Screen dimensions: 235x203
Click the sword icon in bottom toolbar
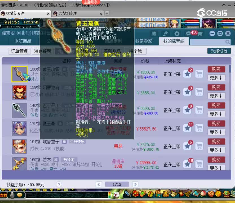(128, 193)
